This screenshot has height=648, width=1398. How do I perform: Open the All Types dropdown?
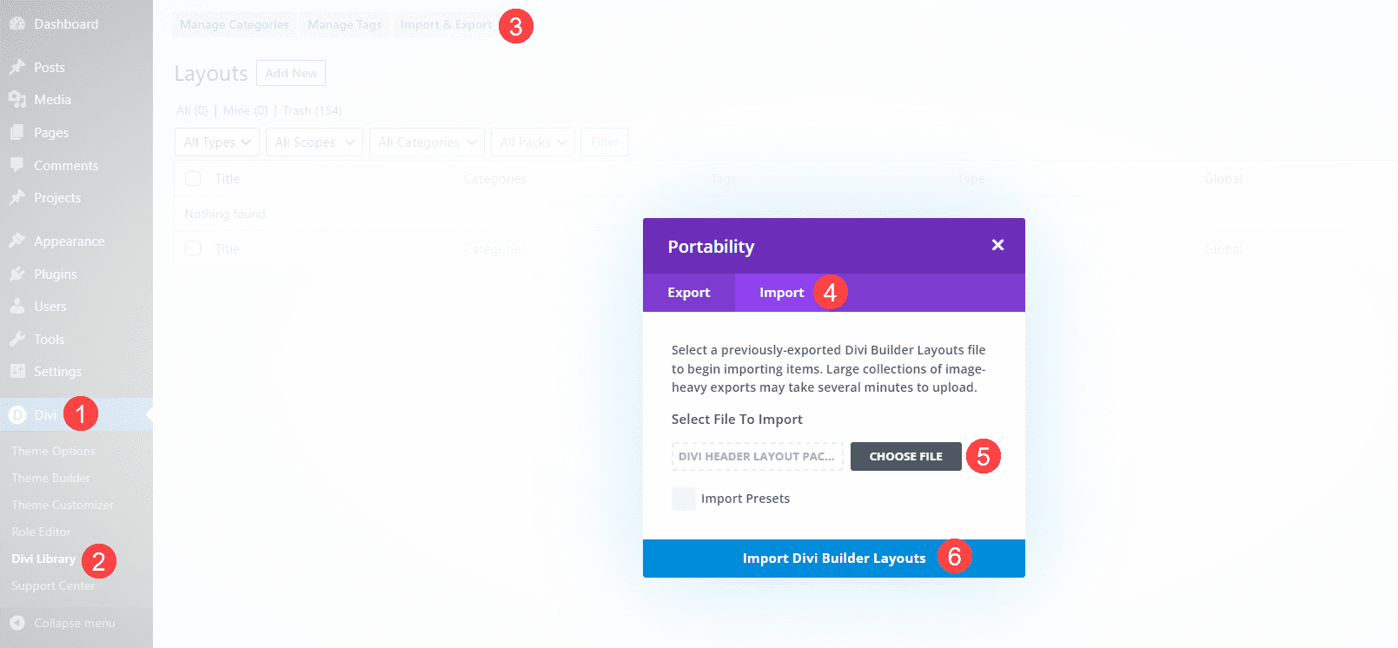coord(216,142)
